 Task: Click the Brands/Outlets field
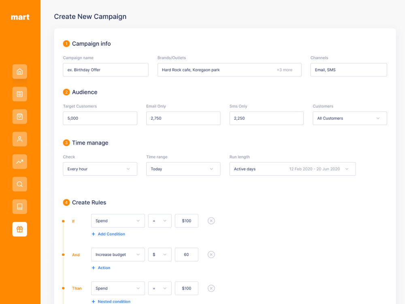coord(229,70)
